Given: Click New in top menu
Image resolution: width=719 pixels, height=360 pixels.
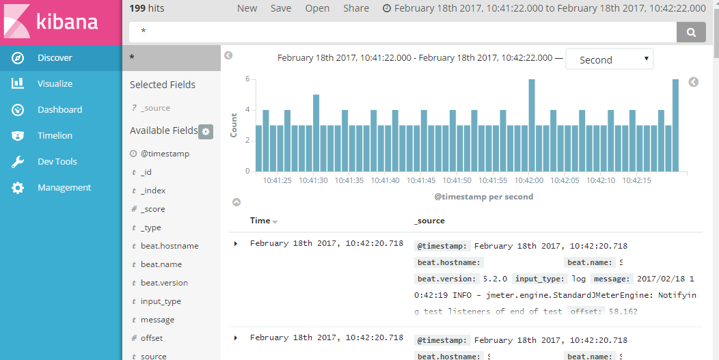Looking at the screenshot, I should 247,8.
